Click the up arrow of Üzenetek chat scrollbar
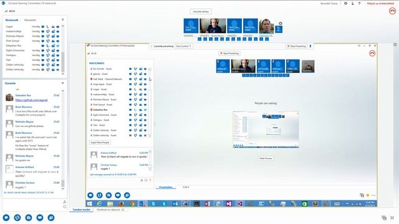Image resolution: width=399 pixels, height=224 pixels. pyautogui.click(x=63, y=91)
